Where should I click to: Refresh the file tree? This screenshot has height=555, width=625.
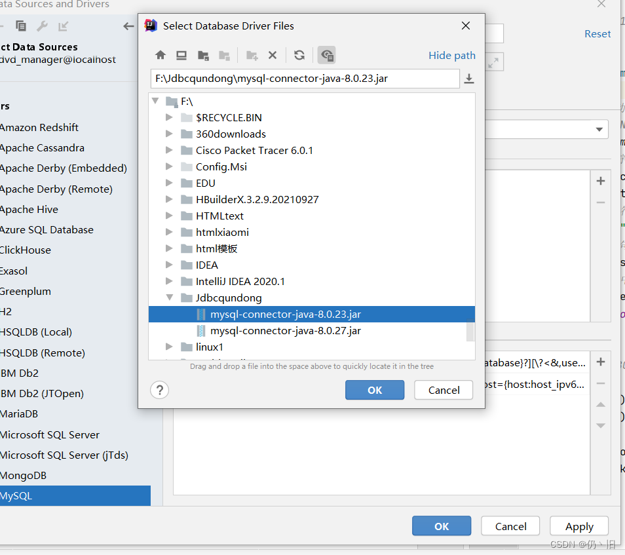tap(299, 55)
